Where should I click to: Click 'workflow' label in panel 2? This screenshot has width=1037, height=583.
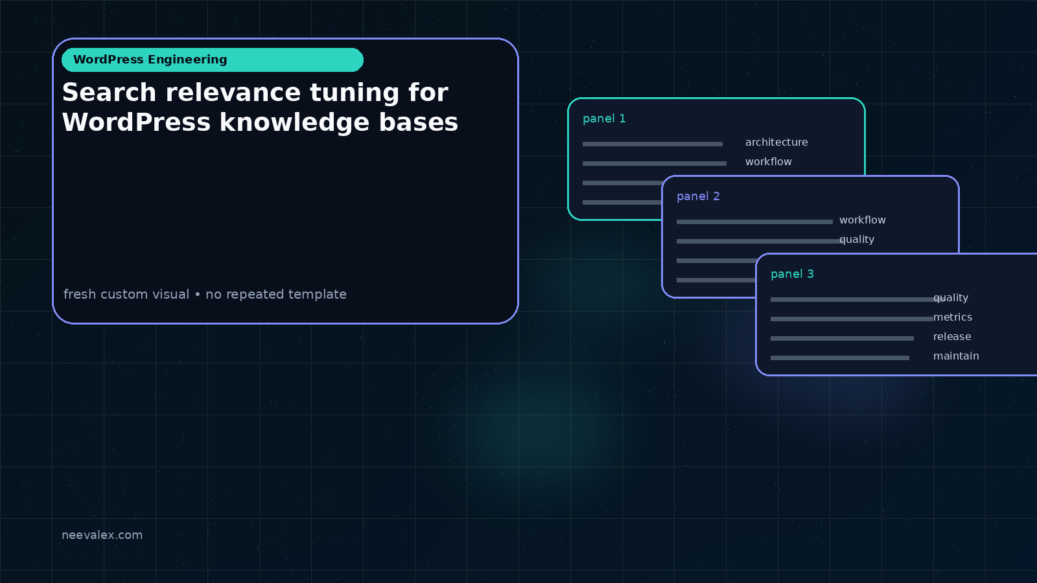point(863,220)
